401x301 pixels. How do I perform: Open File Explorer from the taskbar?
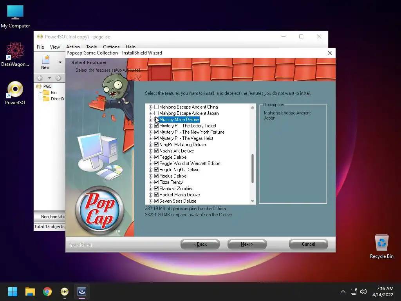(30, 292)
